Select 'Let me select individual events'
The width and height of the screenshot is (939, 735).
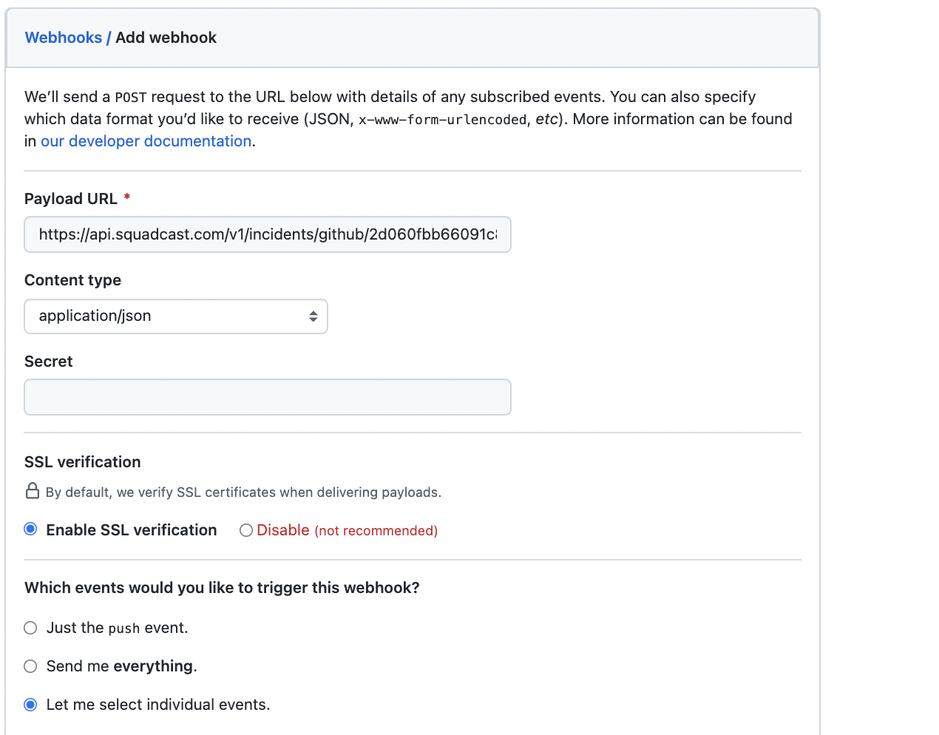pyautogui.click(x=30, y=704)
